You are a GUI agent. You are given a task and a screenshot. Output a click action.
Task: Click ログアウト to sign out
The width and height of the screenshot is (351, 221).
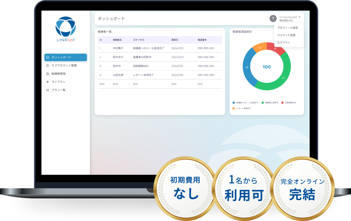pos(283,42)
